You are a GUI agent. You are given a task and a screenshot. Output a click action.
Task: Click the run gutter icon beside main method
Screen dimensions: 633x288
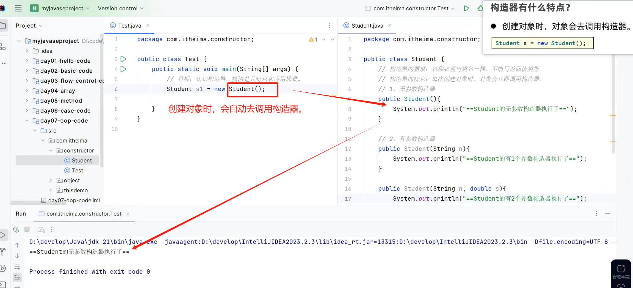[124, 69]
